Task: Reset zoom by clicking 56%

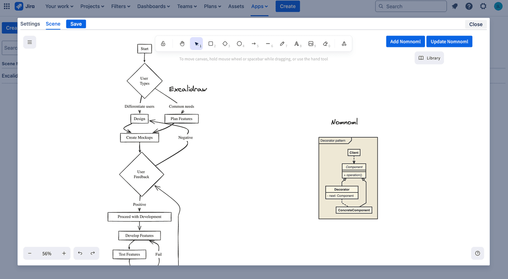Action: 47,254
